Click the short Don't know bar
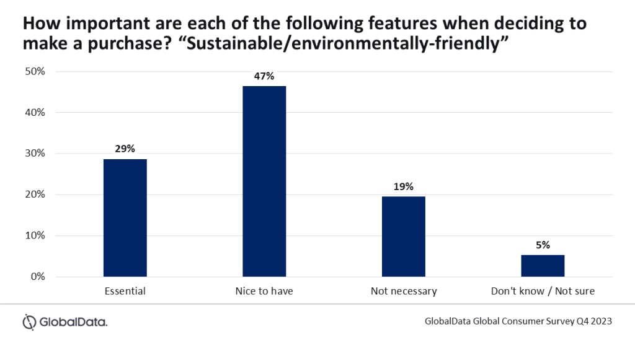The width and height of the screenshot is (635, 340). (x=543, y=266)
